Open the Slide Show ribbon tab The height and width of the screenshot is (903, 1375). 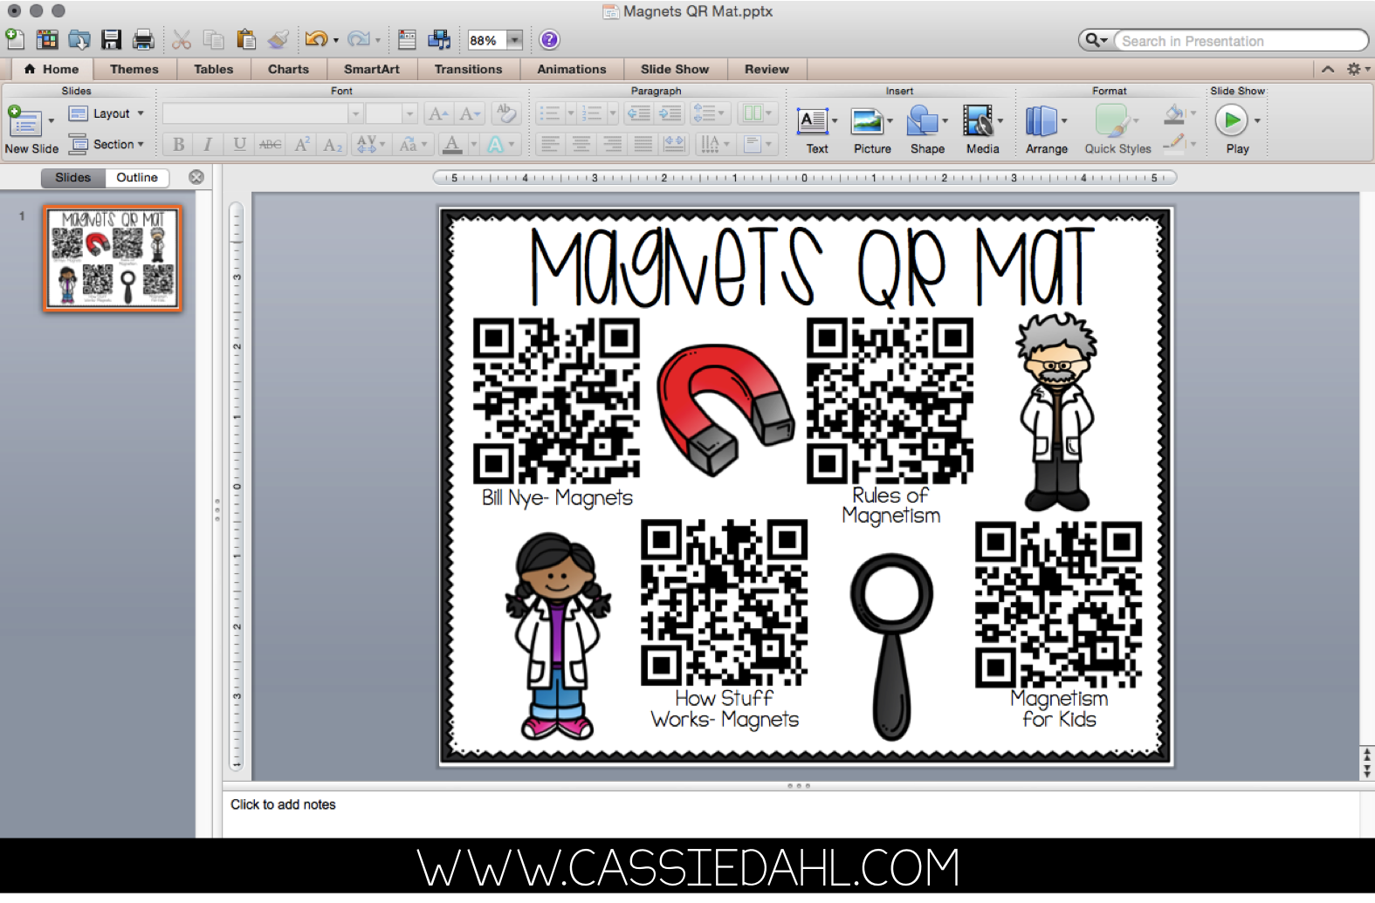pos(675,69)
